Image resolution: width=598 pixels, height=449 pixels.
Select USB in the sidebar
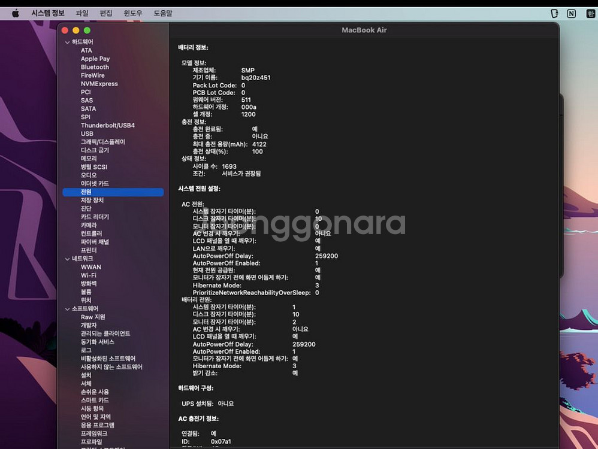(87, 134)
